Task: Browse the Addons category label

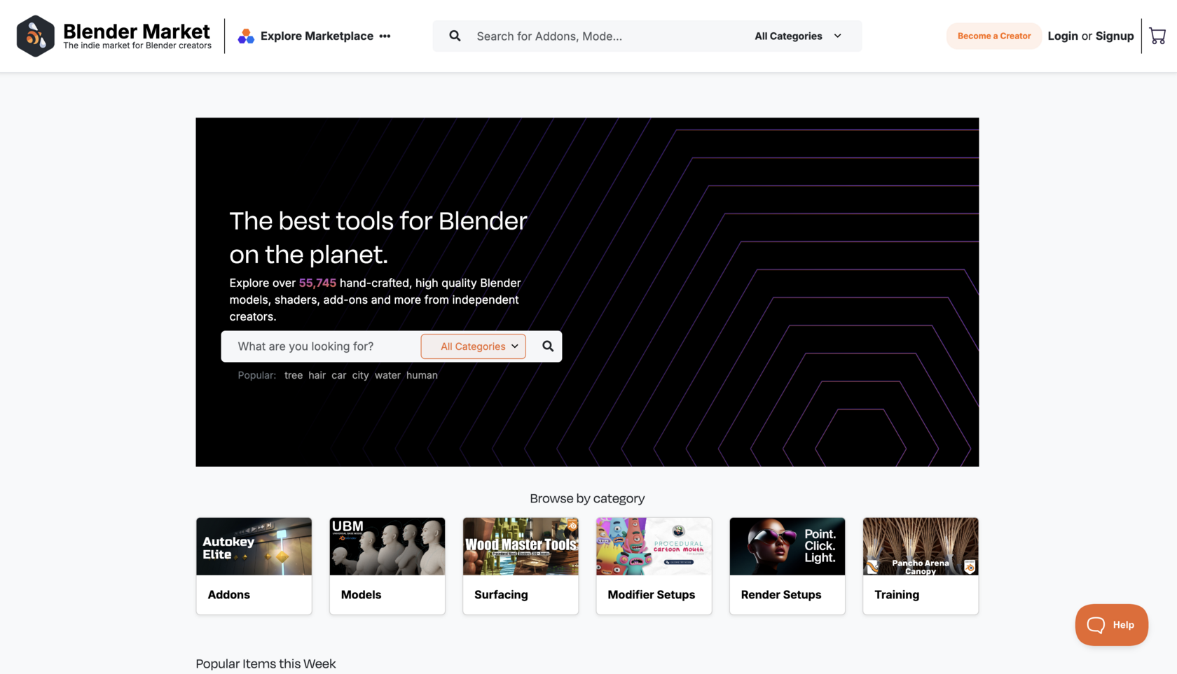Action: point(228,595)
